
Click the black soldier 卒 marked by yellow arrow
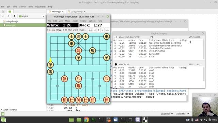pyautogui.click(x=50, y=65)
